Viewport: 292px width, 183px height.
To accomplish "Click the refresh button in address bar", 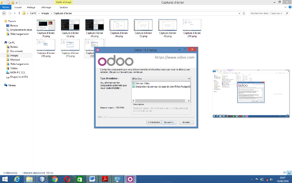I will click(x=243, y=13).
